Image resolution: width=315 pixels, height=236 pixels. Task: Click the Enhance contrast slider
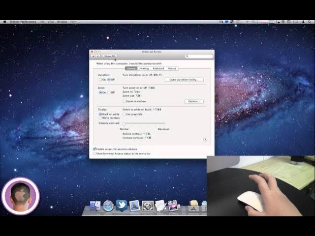(144, 123)
